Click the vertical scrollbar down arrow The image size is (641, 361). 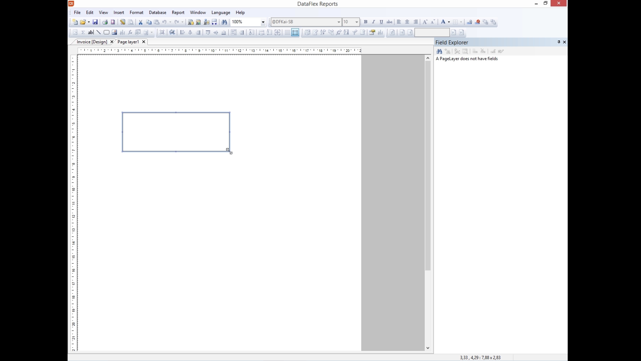428,348
